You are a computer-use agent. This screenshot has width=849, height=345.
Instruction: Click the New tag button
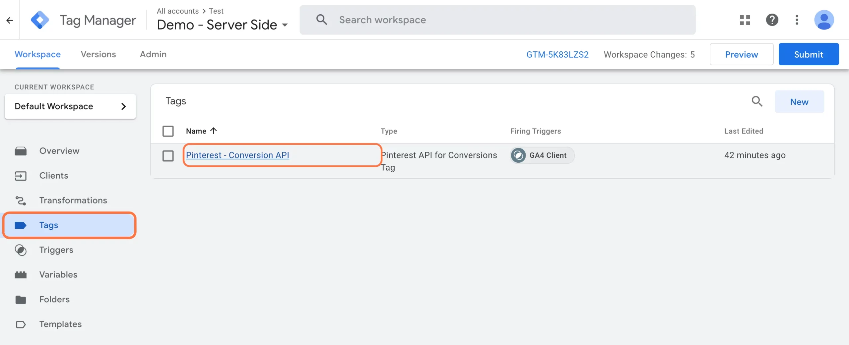[799, 102]
